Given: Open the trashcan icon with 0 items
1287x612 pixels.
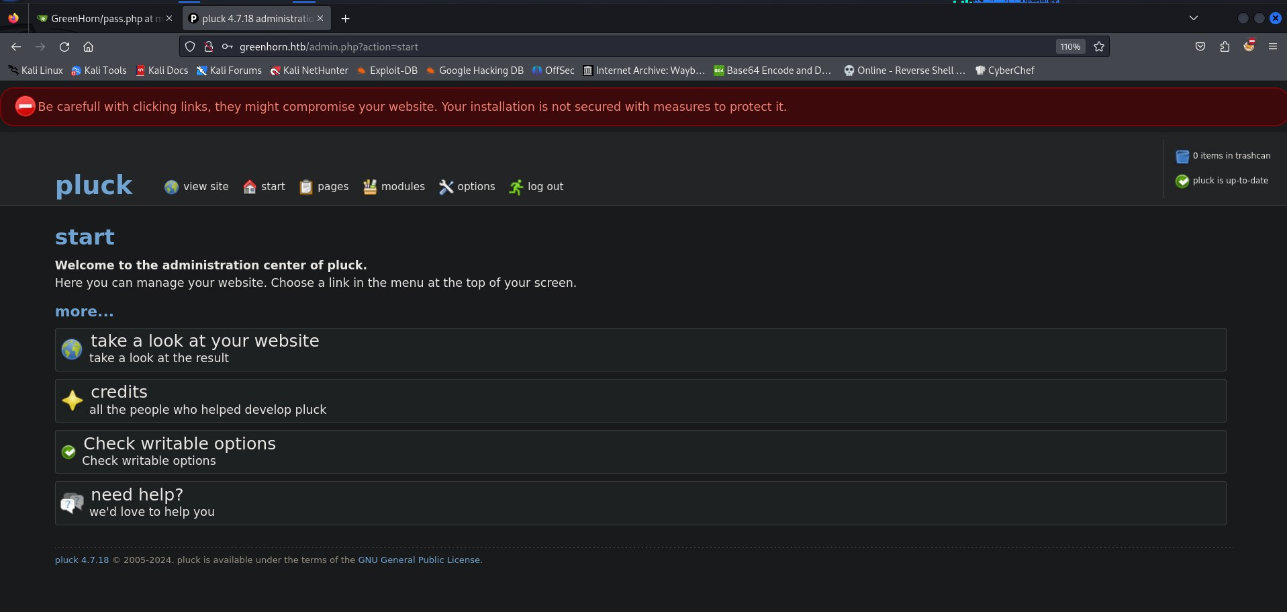Looking at the screenshot, I should (1182, 157).
